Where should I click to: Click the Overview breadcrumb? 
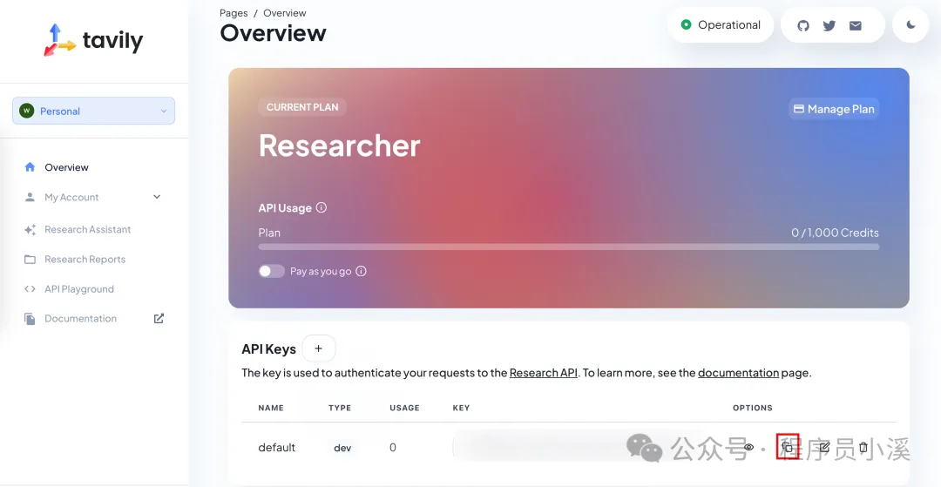pyautogui.click(x=284, y=13)
